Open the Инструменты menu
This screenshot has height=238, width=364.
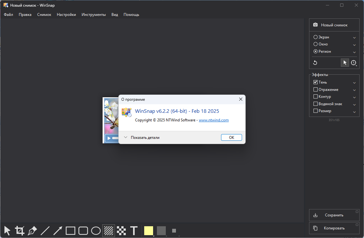(94, 15)
